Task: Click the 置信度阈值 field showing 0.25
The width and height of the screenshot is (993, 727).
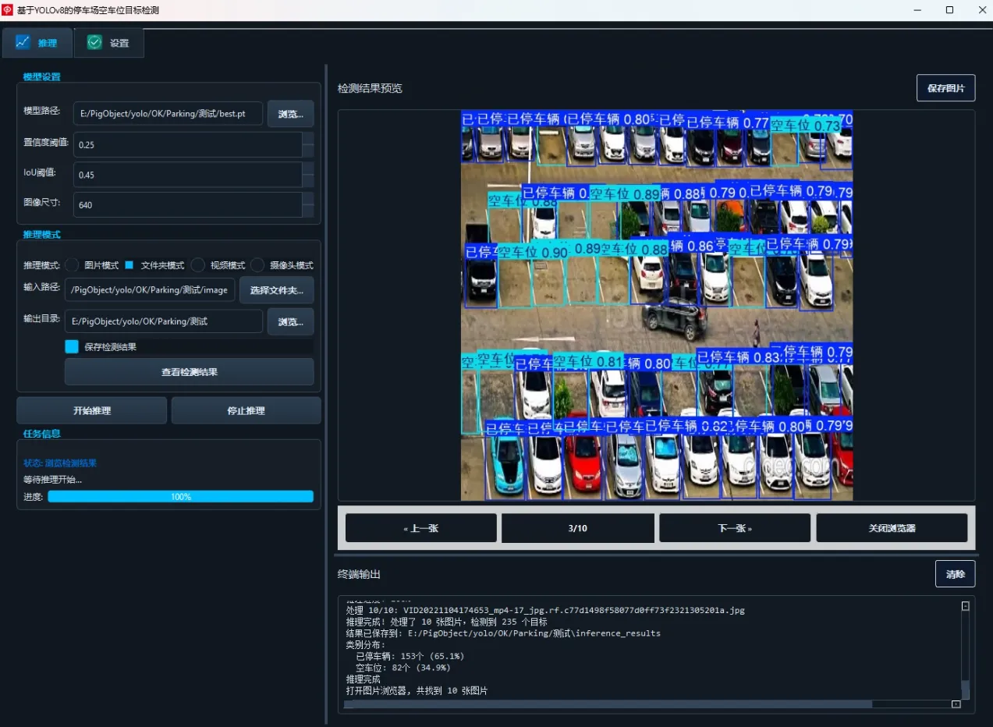Action: coord(187,144)
